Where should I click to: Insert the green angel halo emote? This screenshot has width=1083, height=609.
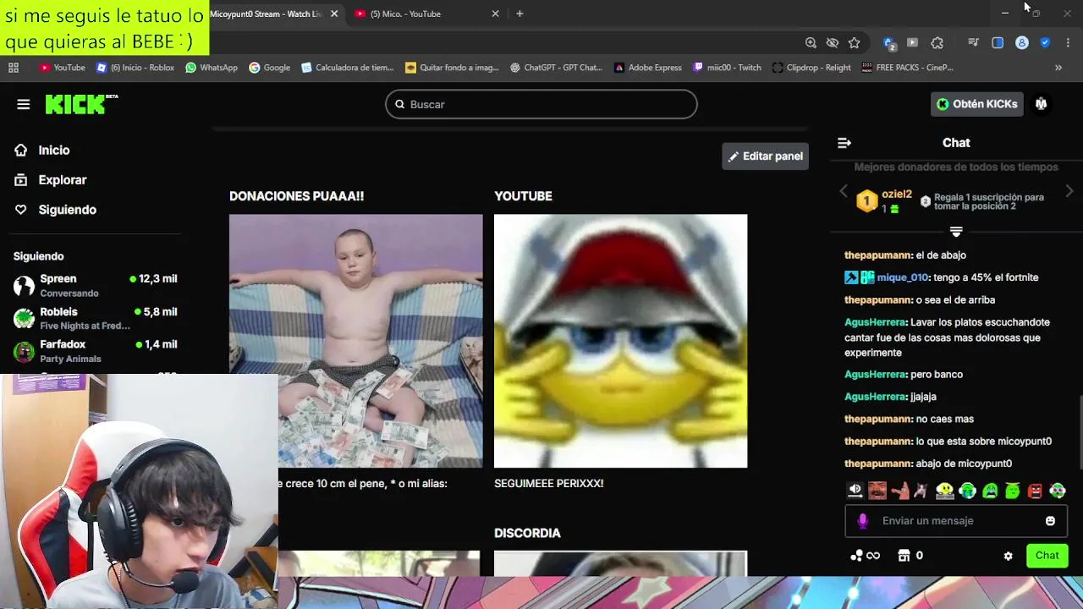click(1013, 491)
